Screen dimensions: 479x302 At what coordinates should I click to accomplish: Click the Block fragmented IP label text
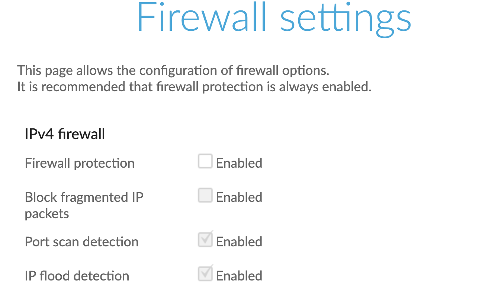(84, 197)
